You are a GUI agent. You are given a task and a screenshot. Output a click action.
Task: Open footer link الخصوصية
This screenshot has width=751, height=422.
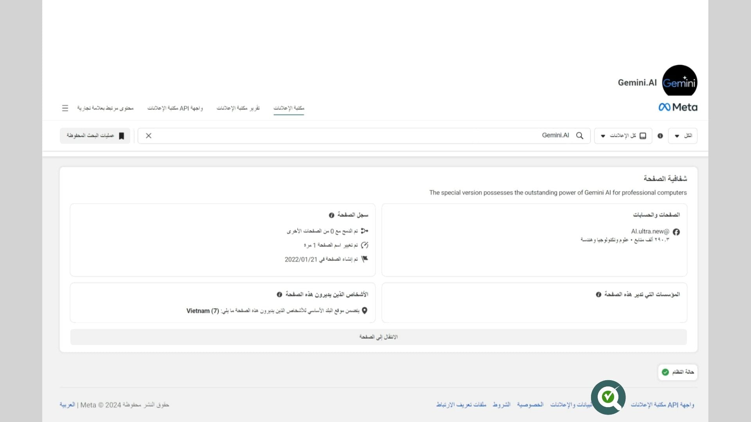pyautogui.click(x=530, y=405)
